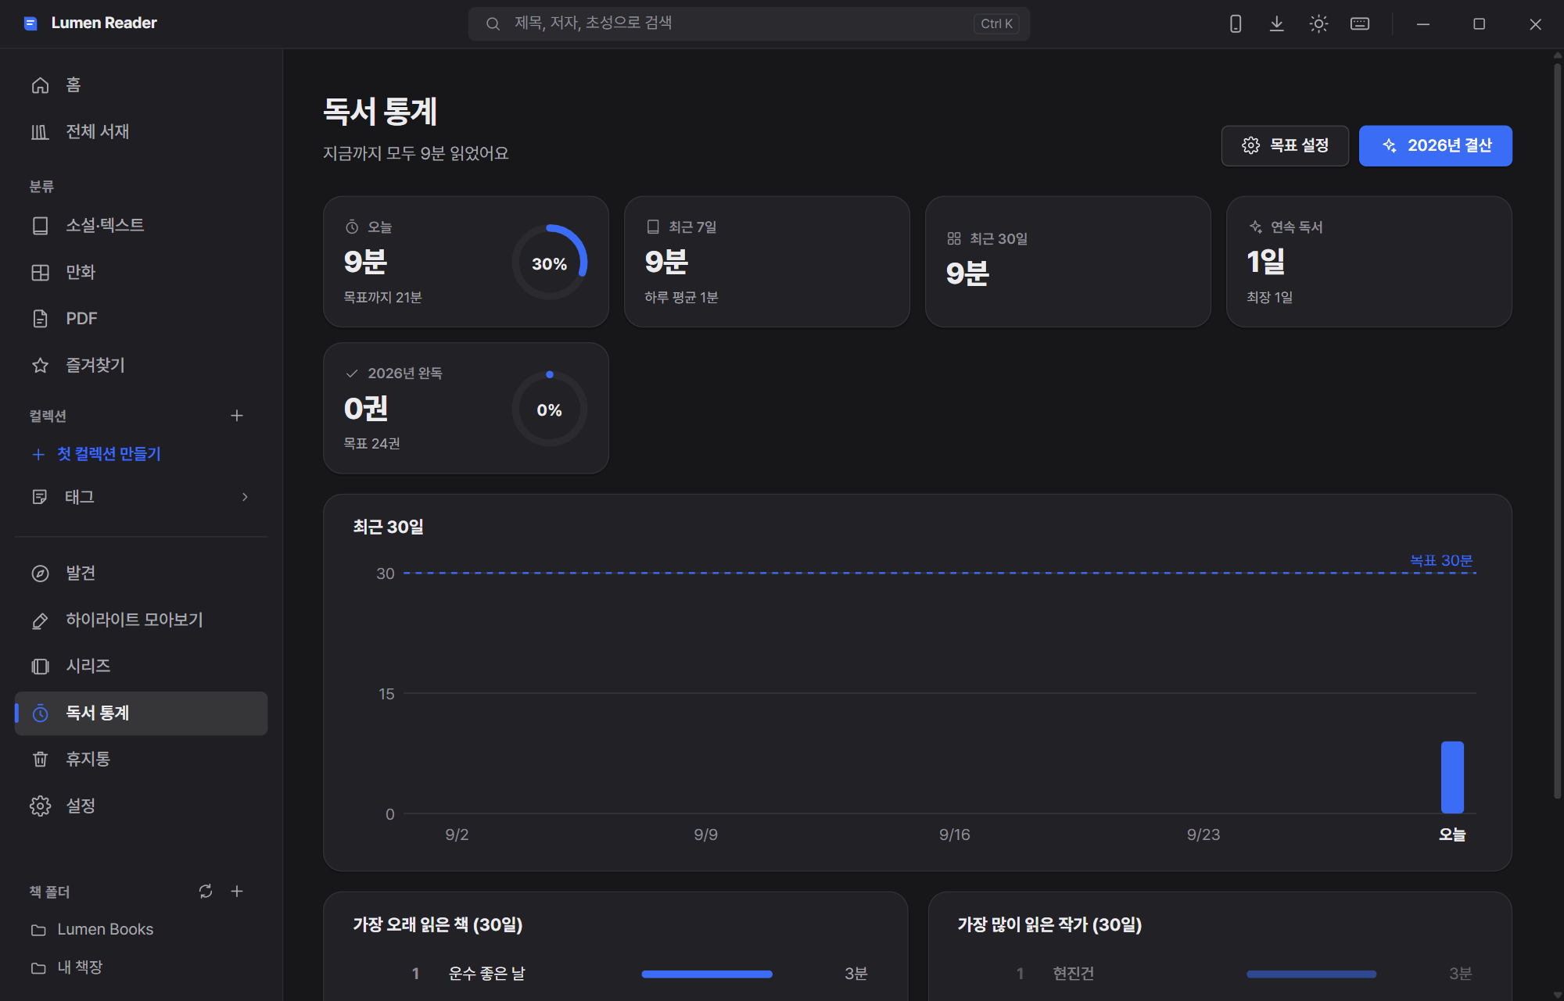Open 설정 settings

click(141, 806)
